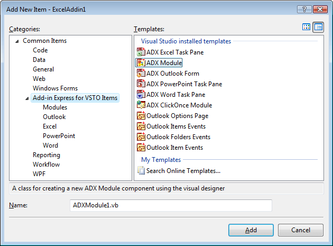The width and height of the screenshot is (333, 246).
Task: Click Search Online Templates... text
Action: (183, 171)
